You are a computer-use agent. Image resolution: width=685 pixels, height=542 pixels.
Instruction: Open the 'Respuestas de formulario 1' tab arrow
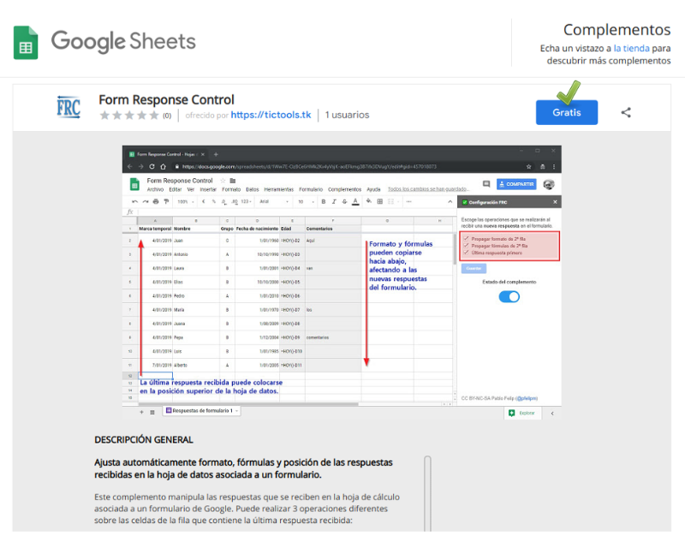tap(237, 410)
